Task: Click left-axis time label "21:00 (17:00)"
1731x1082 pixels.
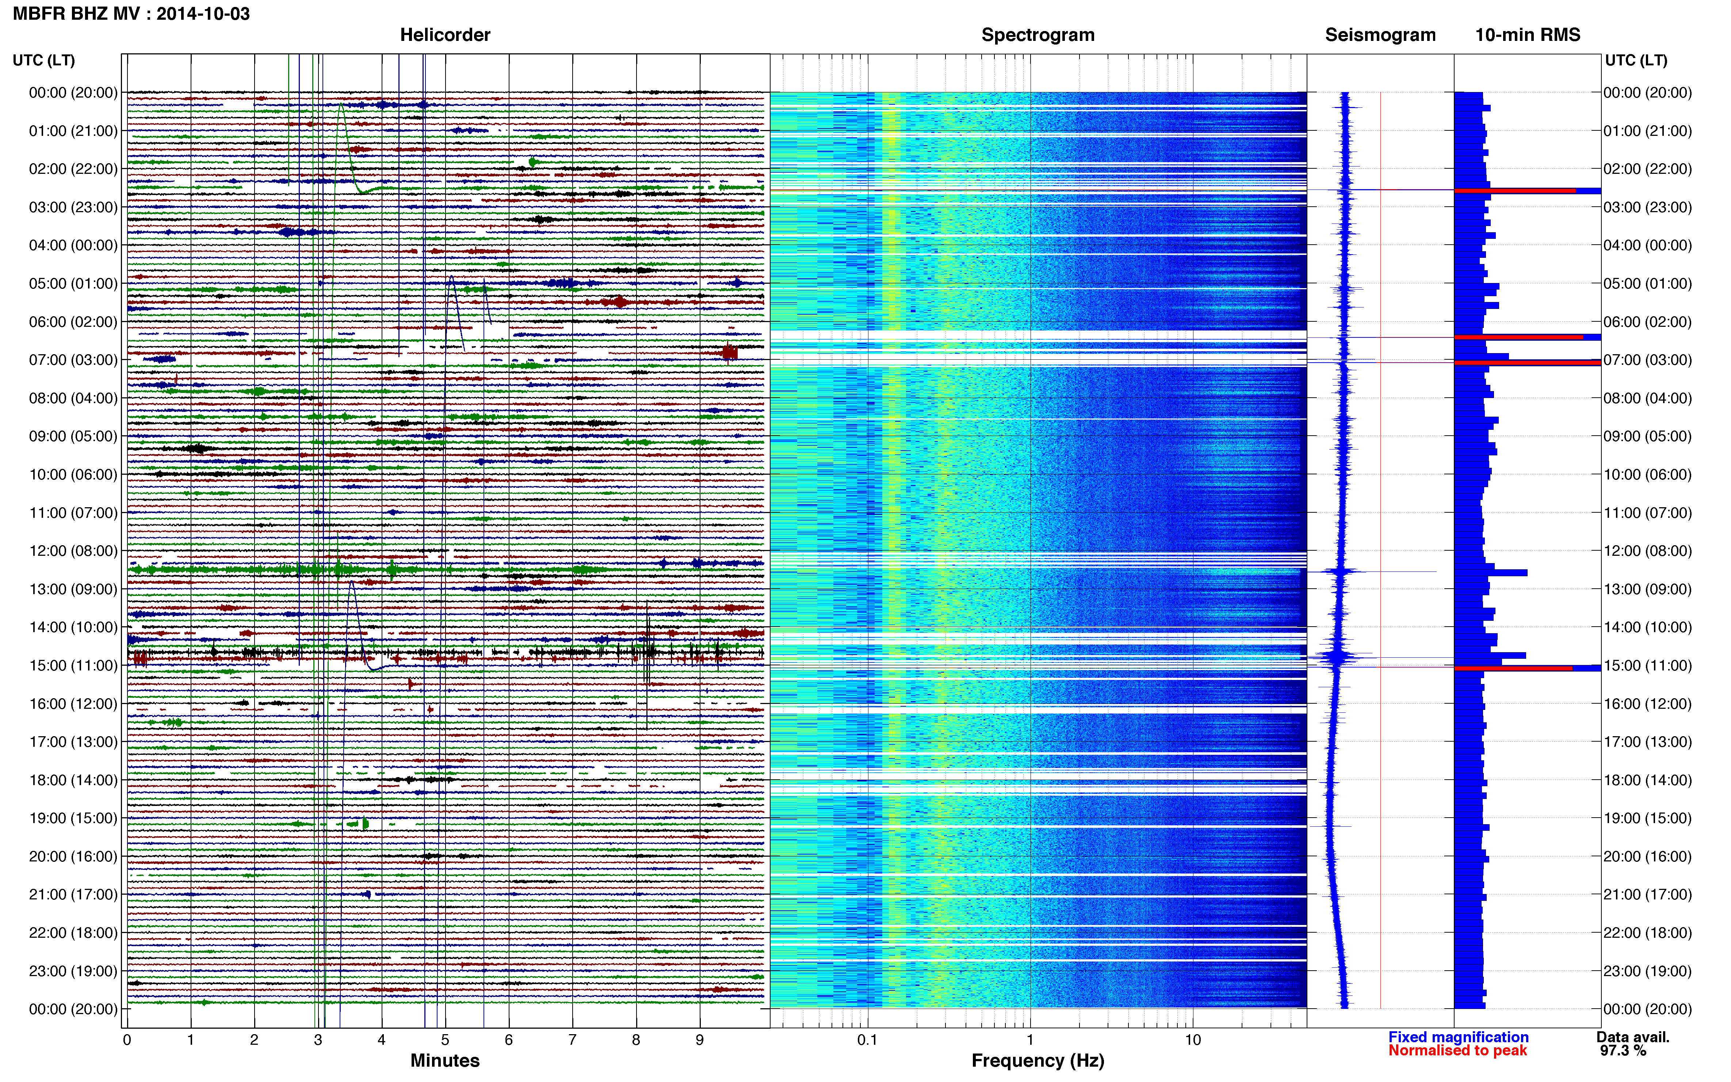Action: pyautogui.click(x=73, y=895)
